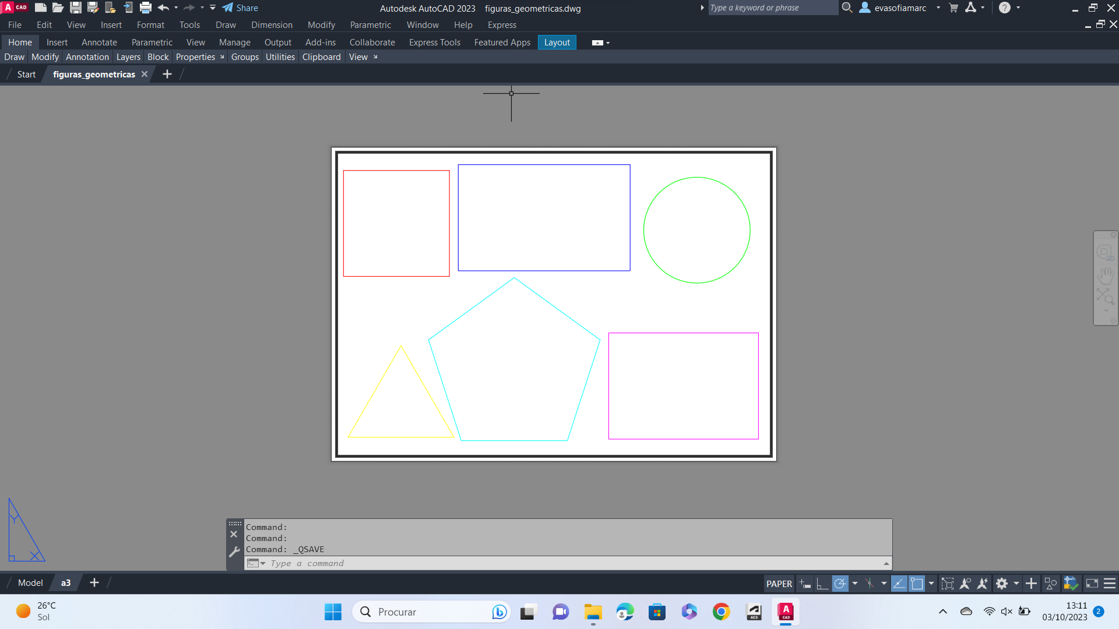Viewport: 1119px width, 629px height.
Task: Open command line customize wrench
Action: click(234, 552)
